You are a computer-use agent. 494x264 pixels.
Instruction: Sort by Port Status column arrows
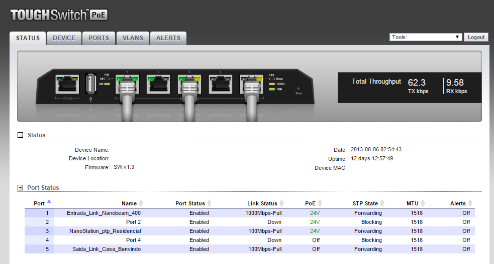(x=209, y=203)
